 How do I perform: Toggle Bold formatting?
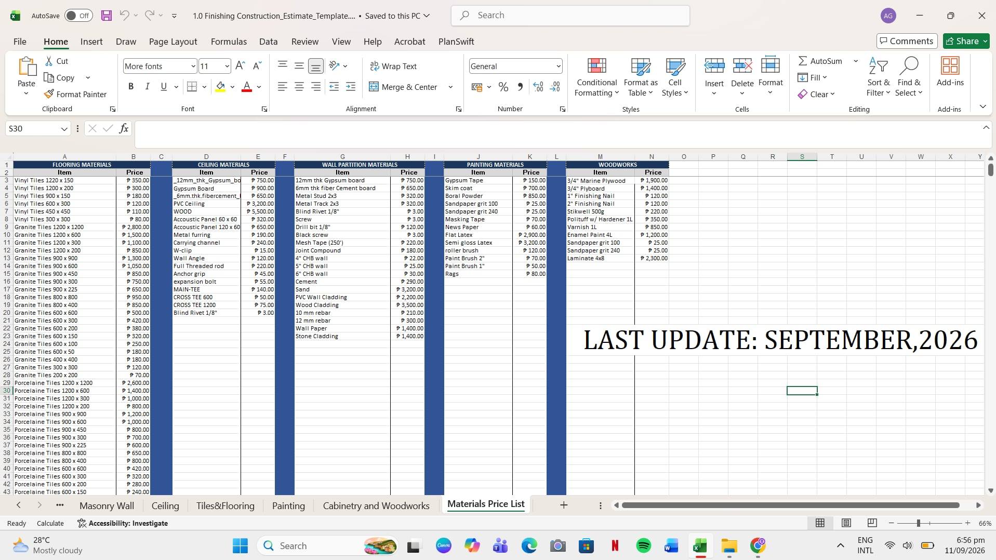pos(131,87)
